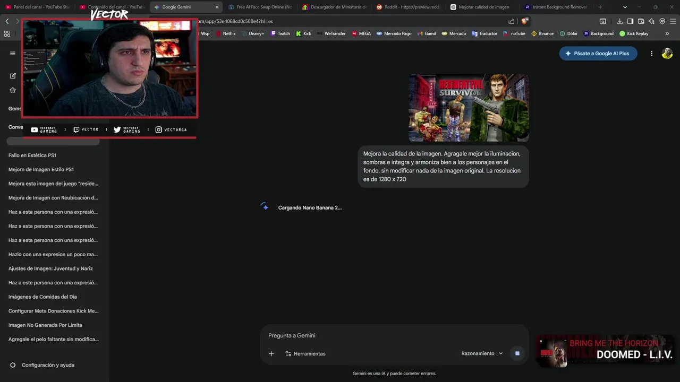The width and height of the screenshot is (680, 382).
Task: Open the browser hamburger menu
Action: pyautogui.click(x=673, y=21)
